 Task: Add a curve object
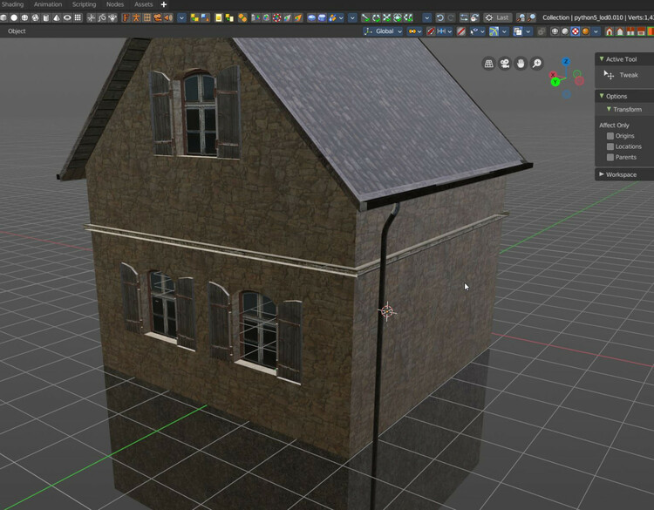102,18
